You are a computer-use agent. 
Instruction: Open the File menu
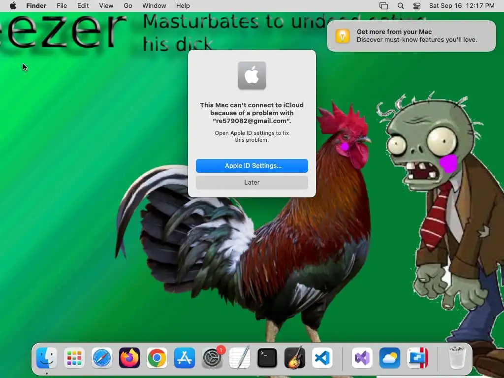click(x=62, y=6)
